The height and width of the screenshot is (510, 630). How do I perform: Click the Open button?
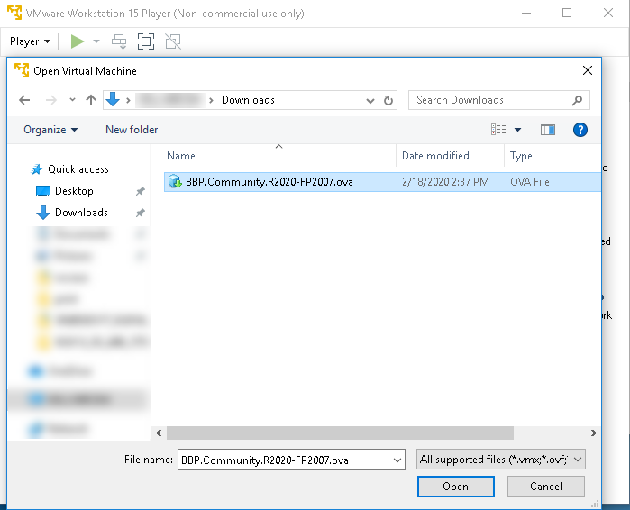click(x=456, y=487)
